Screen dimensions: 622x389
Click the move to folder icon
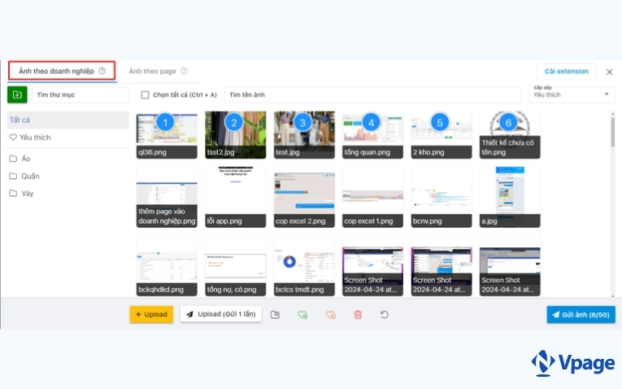coord(276,314)
